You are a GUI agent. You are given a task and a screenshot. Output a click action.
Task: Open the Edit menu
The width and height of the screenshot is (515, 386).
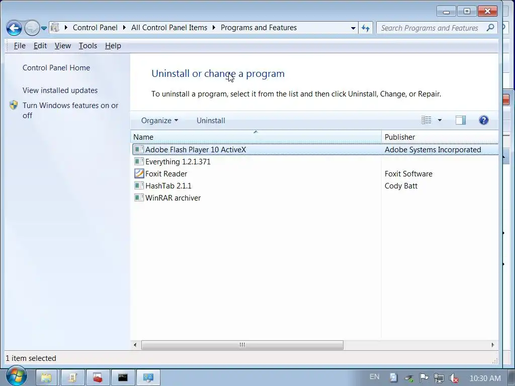pos(40,46)
